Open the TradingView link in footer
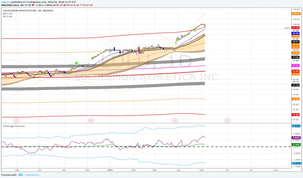Screen dimensions: 303x178 [x=32, y=175]
